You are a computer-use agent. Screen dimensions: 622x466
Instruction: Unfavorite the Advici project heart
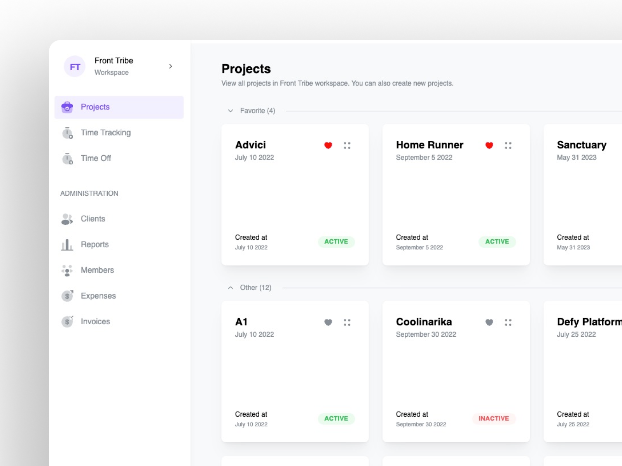pos(328,145)
